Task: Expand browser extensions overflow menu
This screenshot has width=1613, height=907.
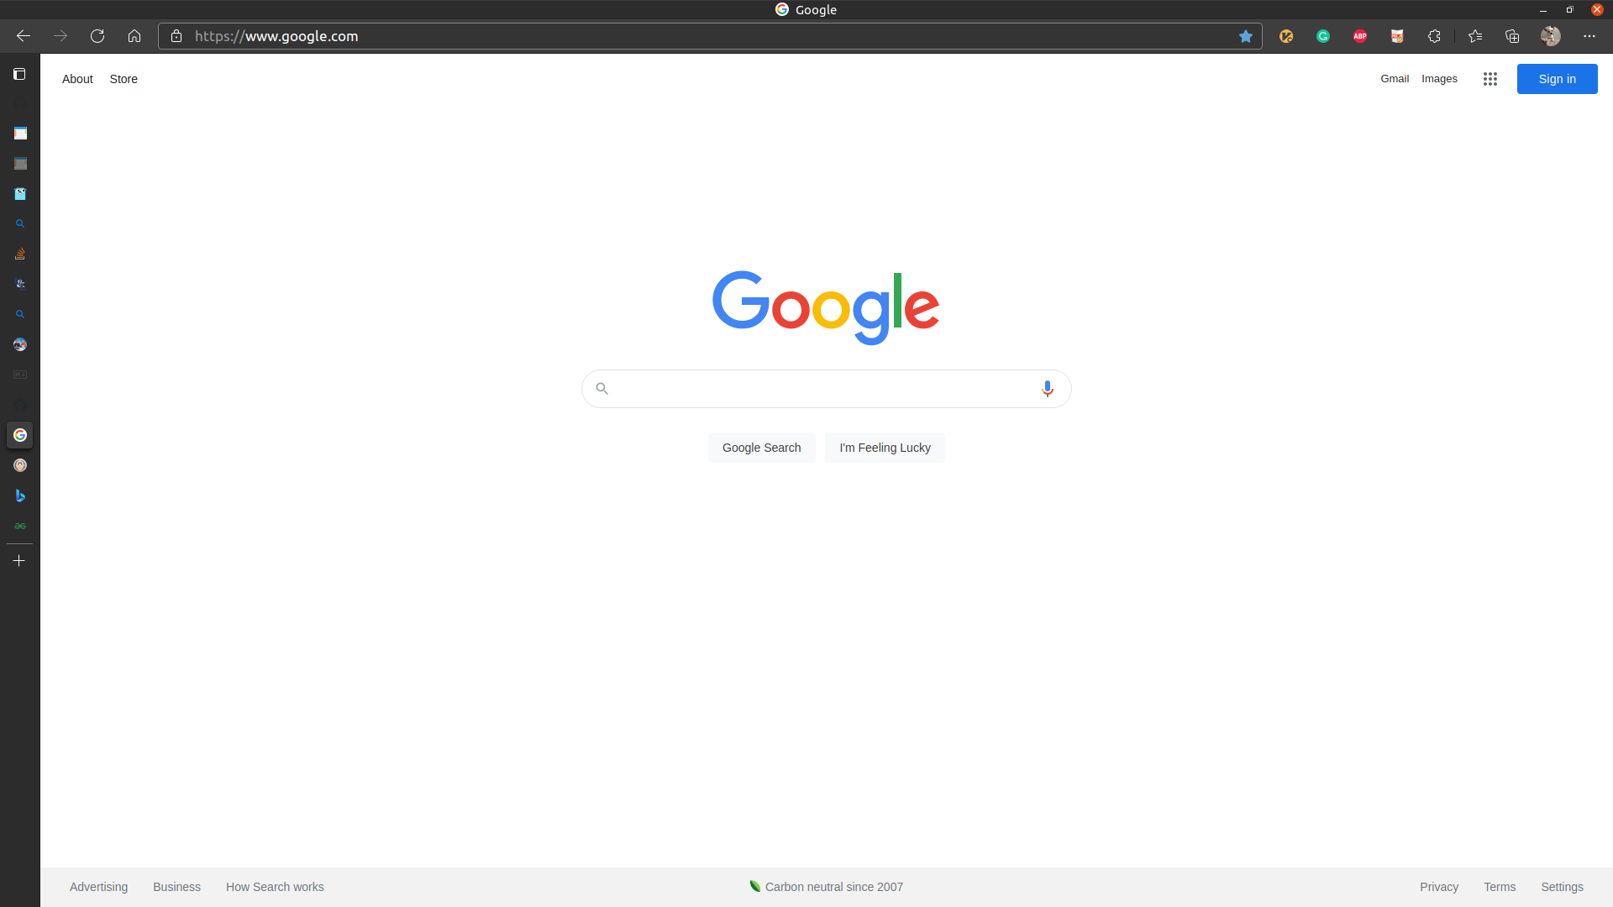Action: click(1433, 35)
